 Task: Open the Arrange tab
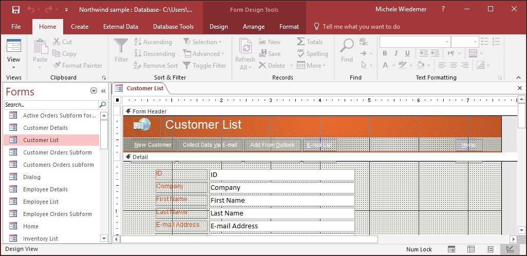pyautogui.click(x=254, y=27)
